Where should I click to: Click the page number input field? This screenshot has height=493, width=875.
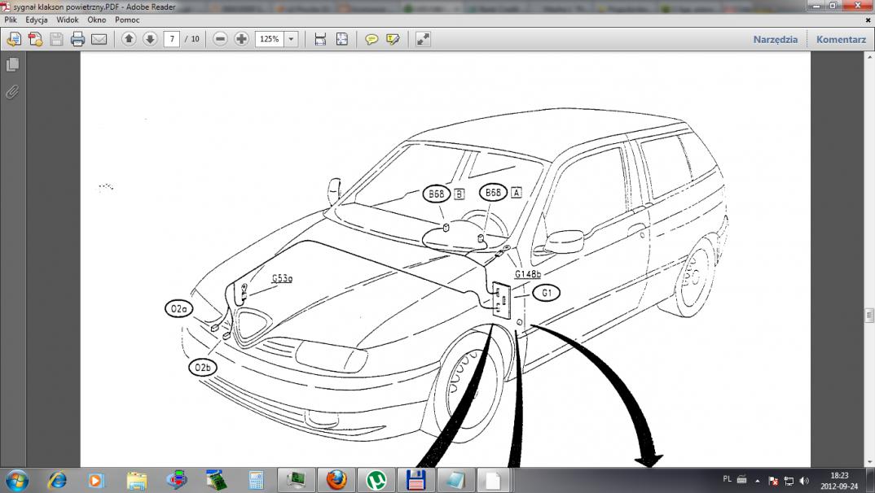pos(171,39)
